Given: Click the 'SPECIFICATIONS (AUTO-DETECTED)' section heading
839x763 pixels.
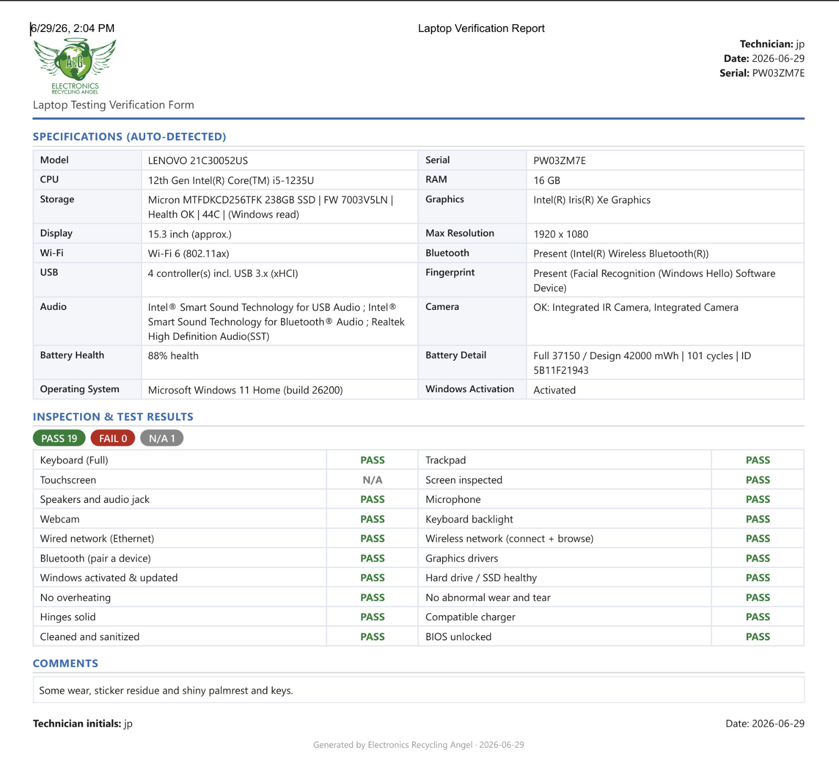Looking at the screenshot, I should click(130, 137).
